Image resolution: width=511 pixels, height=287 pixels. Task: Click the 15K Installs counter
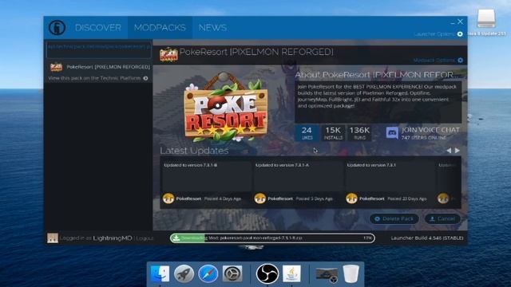[333, 133]
